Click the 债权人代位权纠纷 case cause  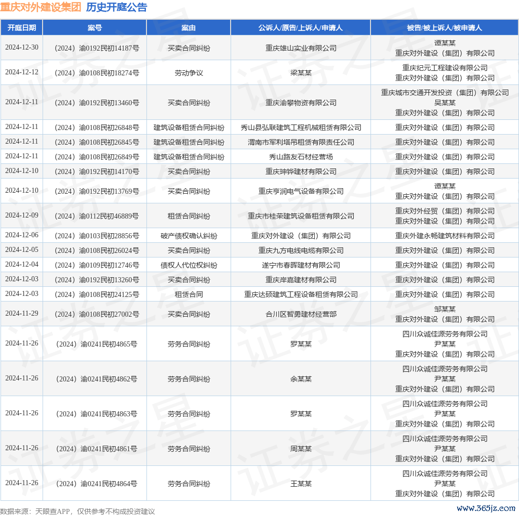[189, 265]
